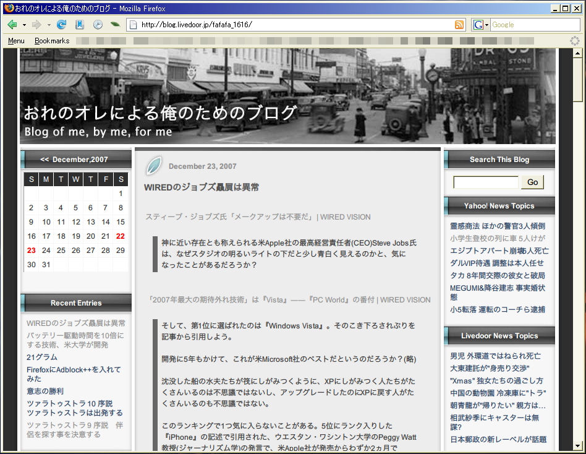Image resolution: width=586 pixels, height=454 pixels.
Task: Go to previous month with << link
Action: (x=45, y=160)
